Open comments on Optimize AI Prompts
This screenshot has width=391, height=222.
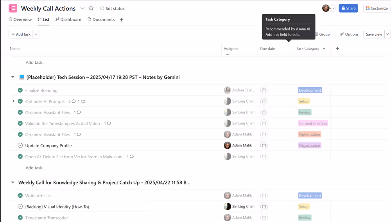coord(72,101)
